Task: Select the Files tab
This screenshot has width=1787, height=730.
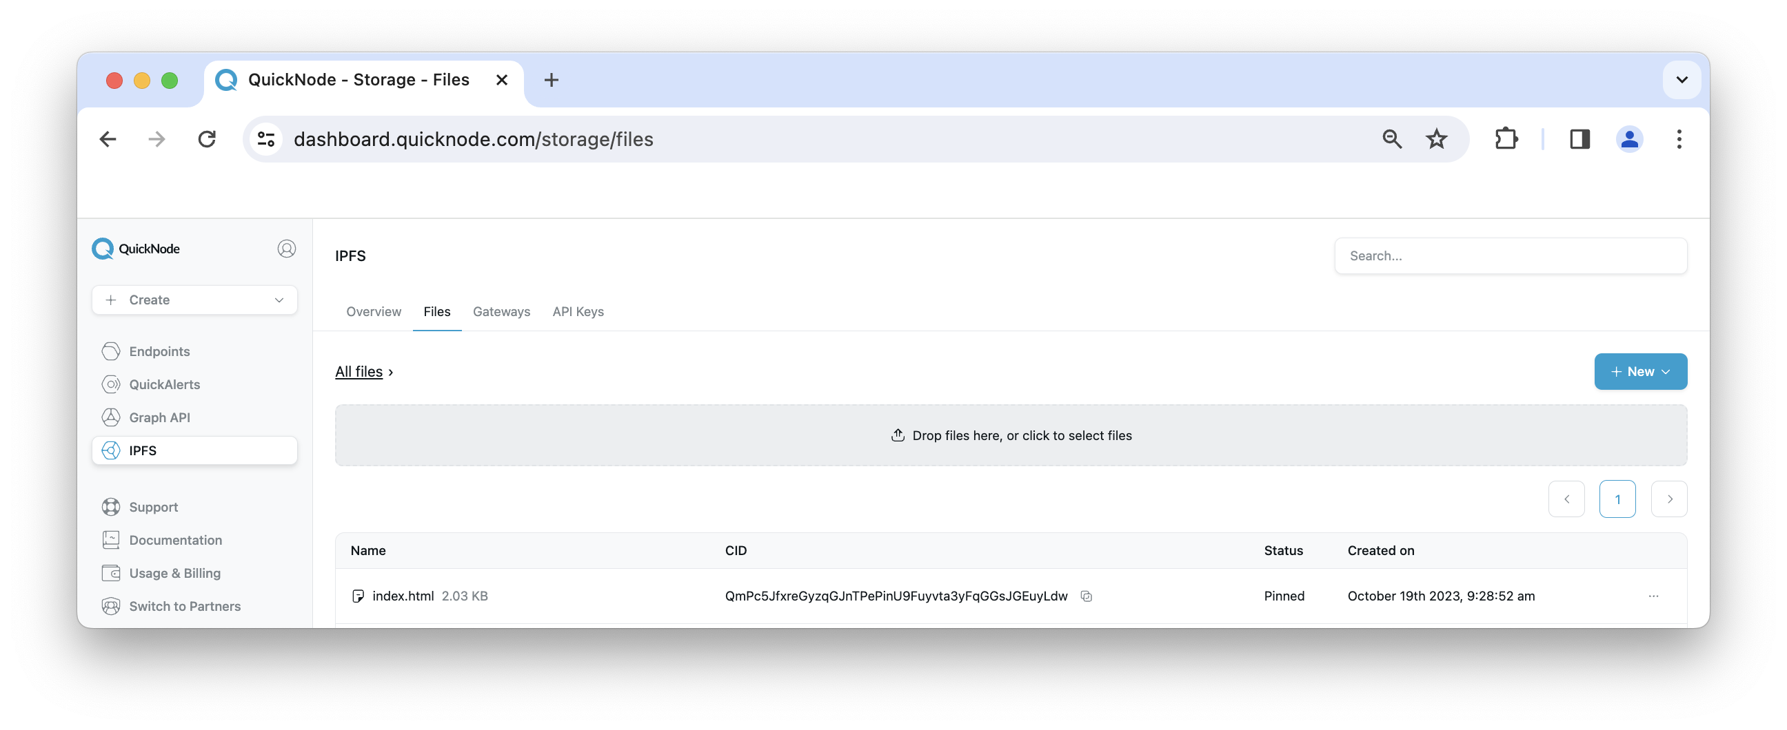Action: (437, 312)
